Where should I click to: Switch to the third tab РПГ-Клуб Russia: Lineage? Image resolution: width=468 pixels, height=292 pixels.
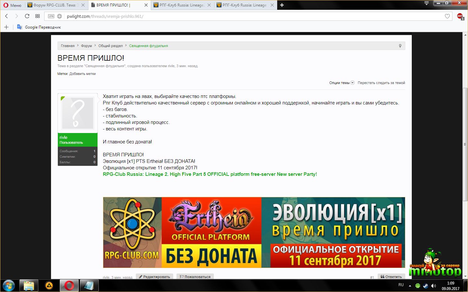179,5
